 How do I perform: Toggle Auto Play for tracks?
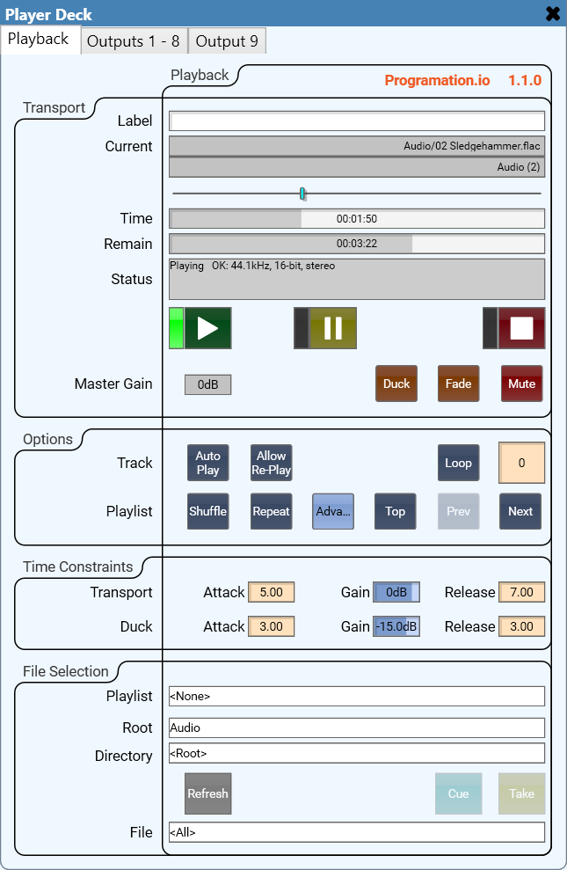[x=208, y=463]
